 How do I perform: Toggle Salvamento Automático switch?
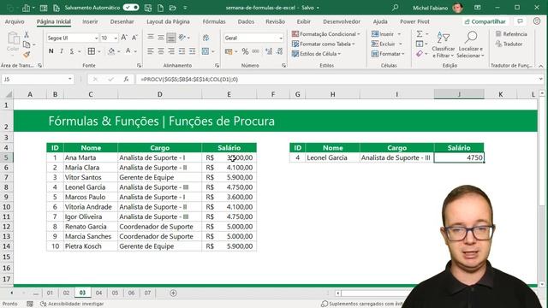(131, 8)
